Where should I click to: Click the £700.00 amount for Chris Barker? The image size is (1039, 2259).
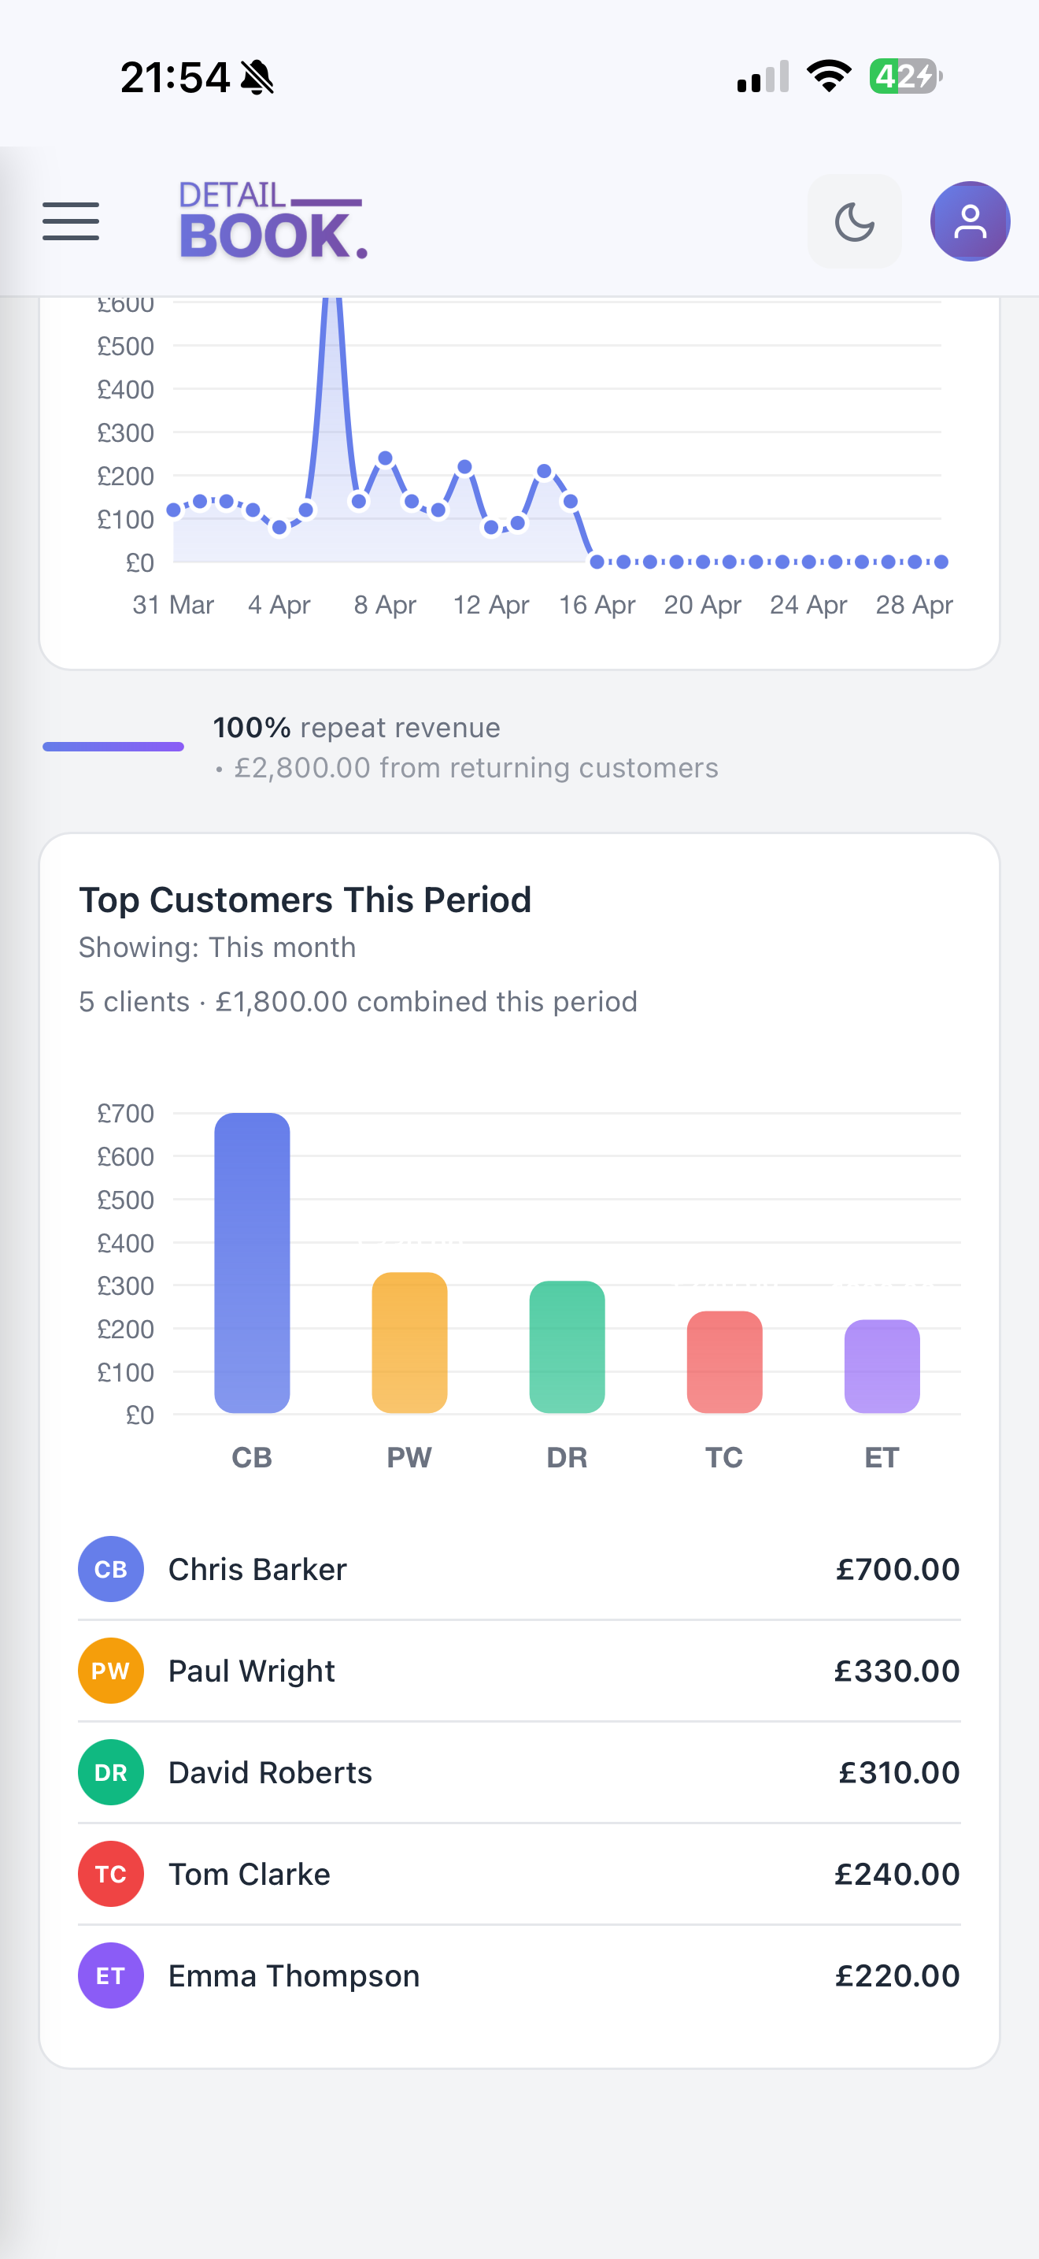[897, 1569]
